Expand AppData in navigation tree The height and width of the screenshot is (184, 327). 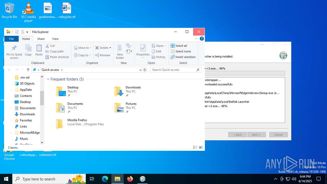tap(11, 90)
